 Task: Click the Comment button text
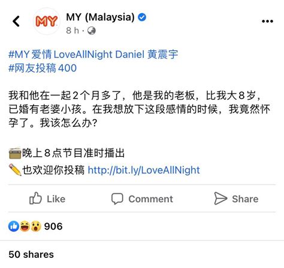tap(151, 199)
